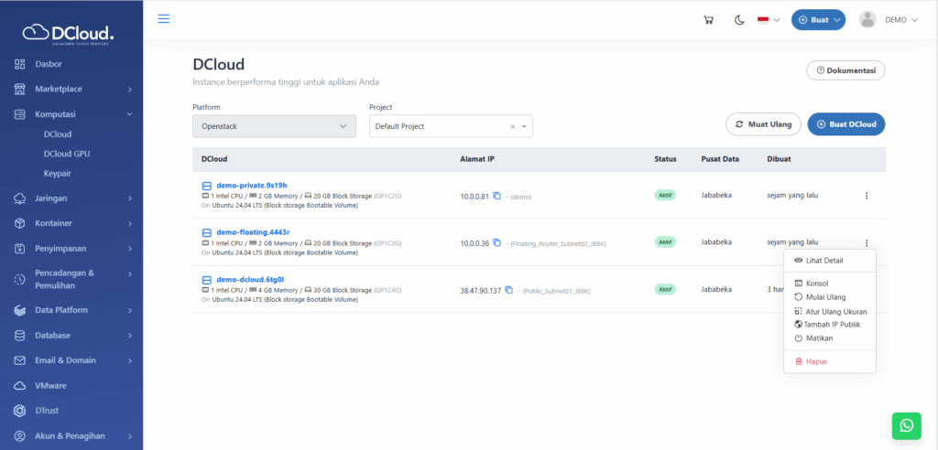Viewport: 938px width, 450px height.
Task: Click the DEMO user avatar
Action: (x=867, y=20)
